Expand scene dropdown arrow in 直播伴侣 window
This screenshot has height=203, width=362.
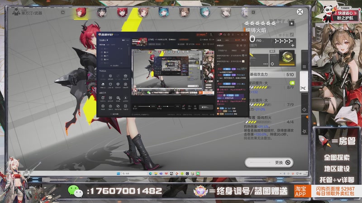tap(107, 40)
